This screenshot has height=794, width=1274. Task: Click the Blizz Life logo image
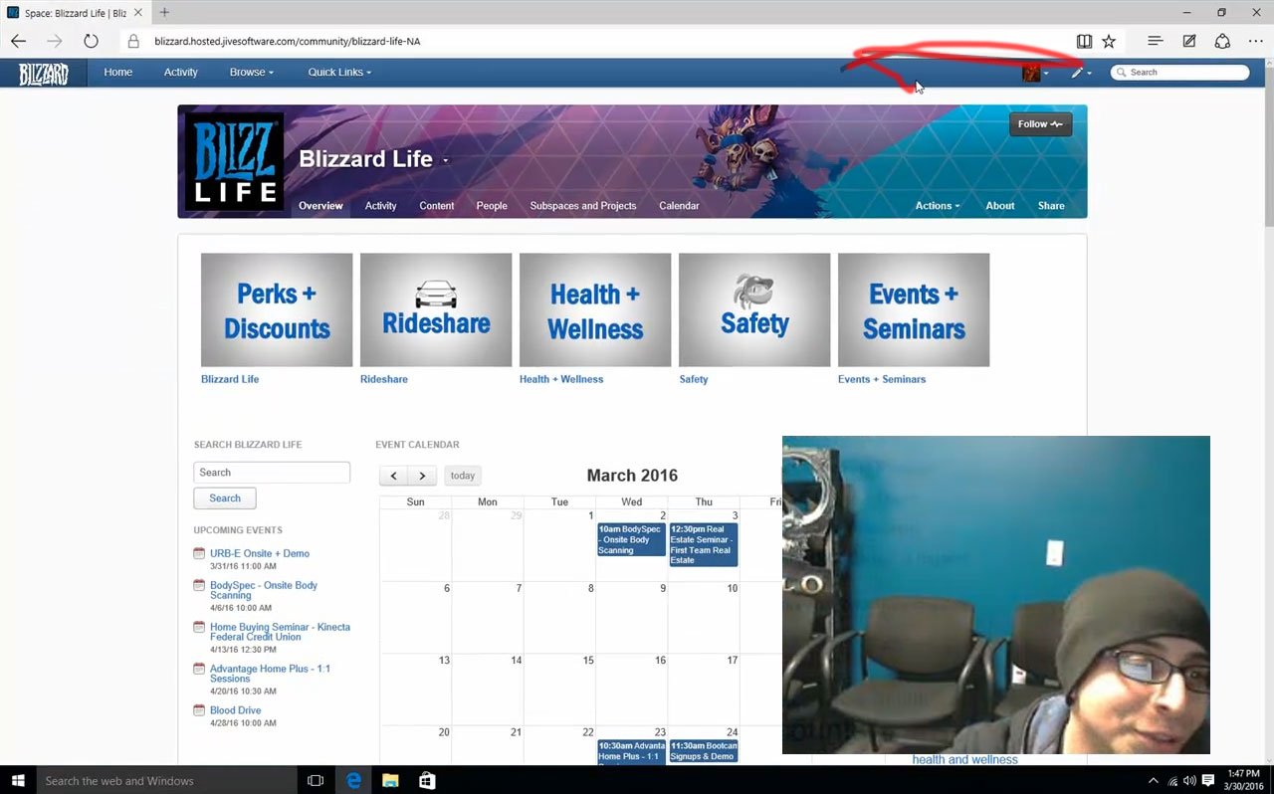234,160
